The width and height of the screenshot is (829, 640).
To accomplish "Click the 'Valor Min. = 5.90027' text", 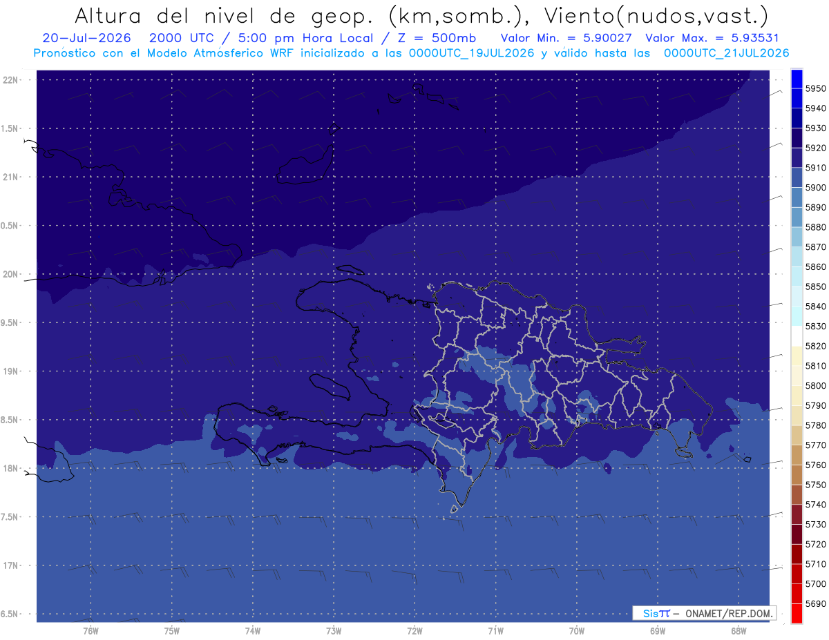I will click(566, 38).
